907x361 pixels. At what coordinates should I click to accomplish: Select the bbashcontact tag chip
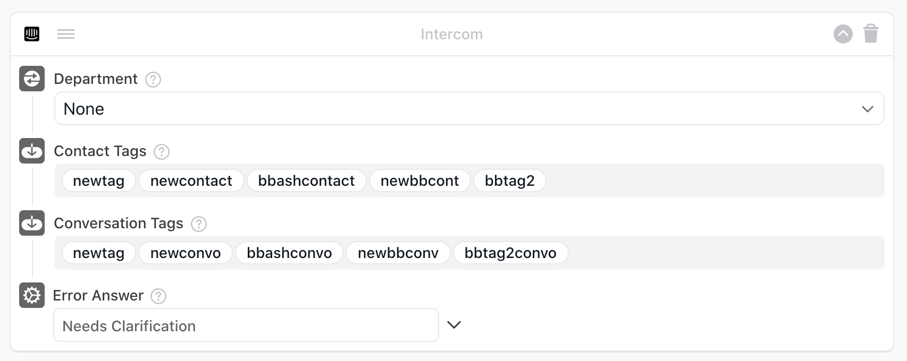[x=306, y=180]
